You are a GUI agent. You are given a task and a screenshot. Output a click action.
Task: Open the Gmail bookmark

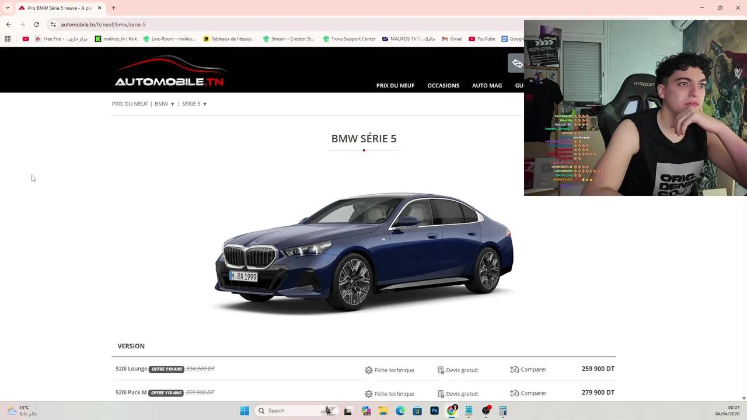click(x=452, y=39)
